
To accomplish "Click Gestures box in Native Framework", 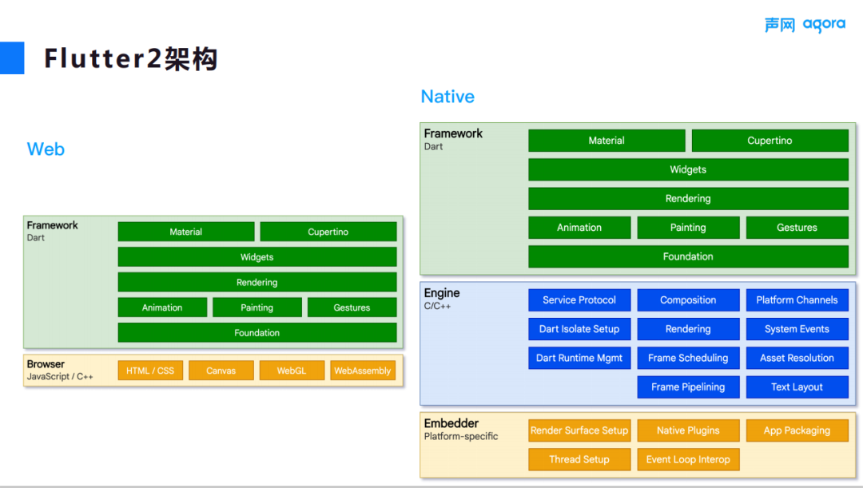I will (797, 227).
